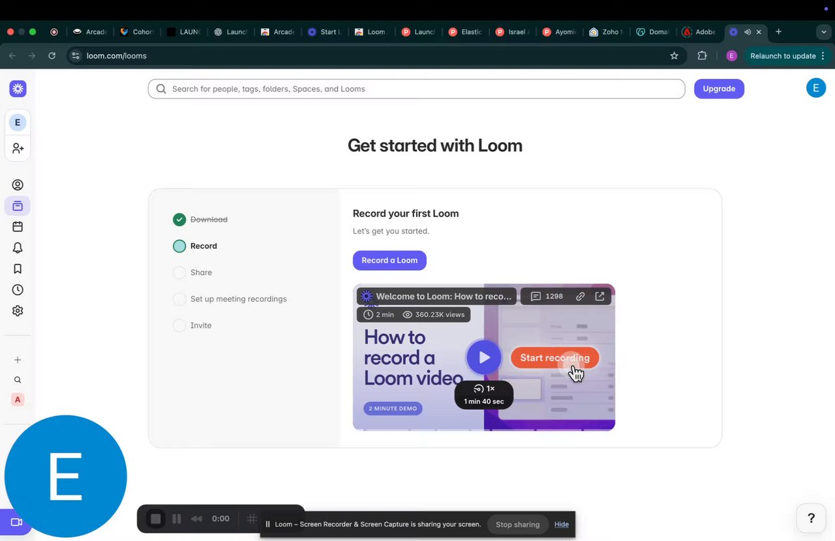Click the 360.23K views label

point(434,314)
